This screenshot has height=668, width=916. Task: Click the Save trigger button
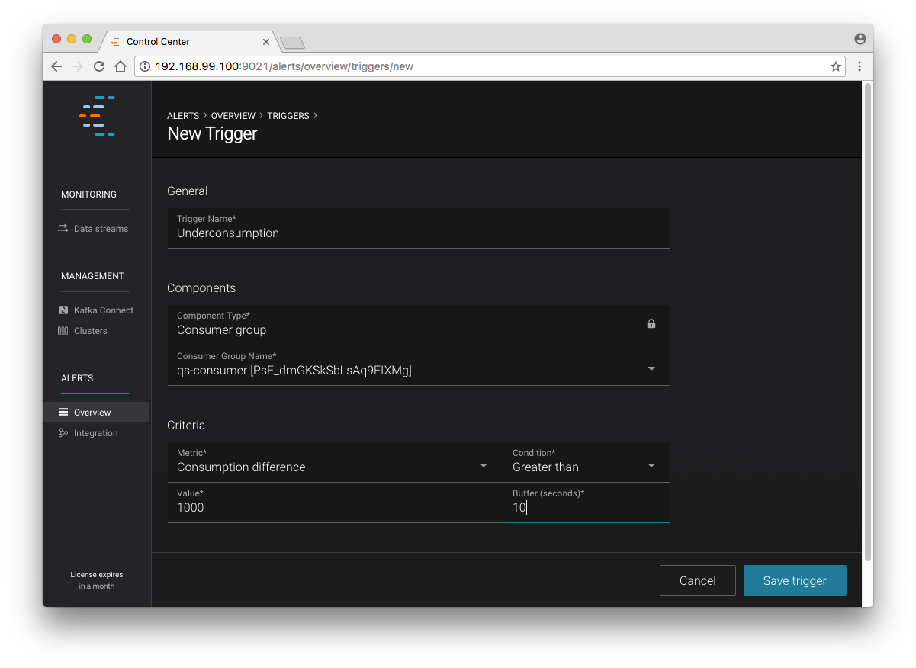coord(795,580)
